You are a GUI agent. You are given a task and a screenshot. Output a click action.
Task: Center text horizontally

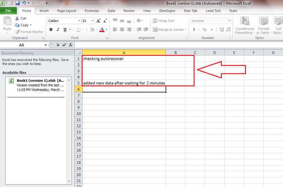[x=122, y=29]
